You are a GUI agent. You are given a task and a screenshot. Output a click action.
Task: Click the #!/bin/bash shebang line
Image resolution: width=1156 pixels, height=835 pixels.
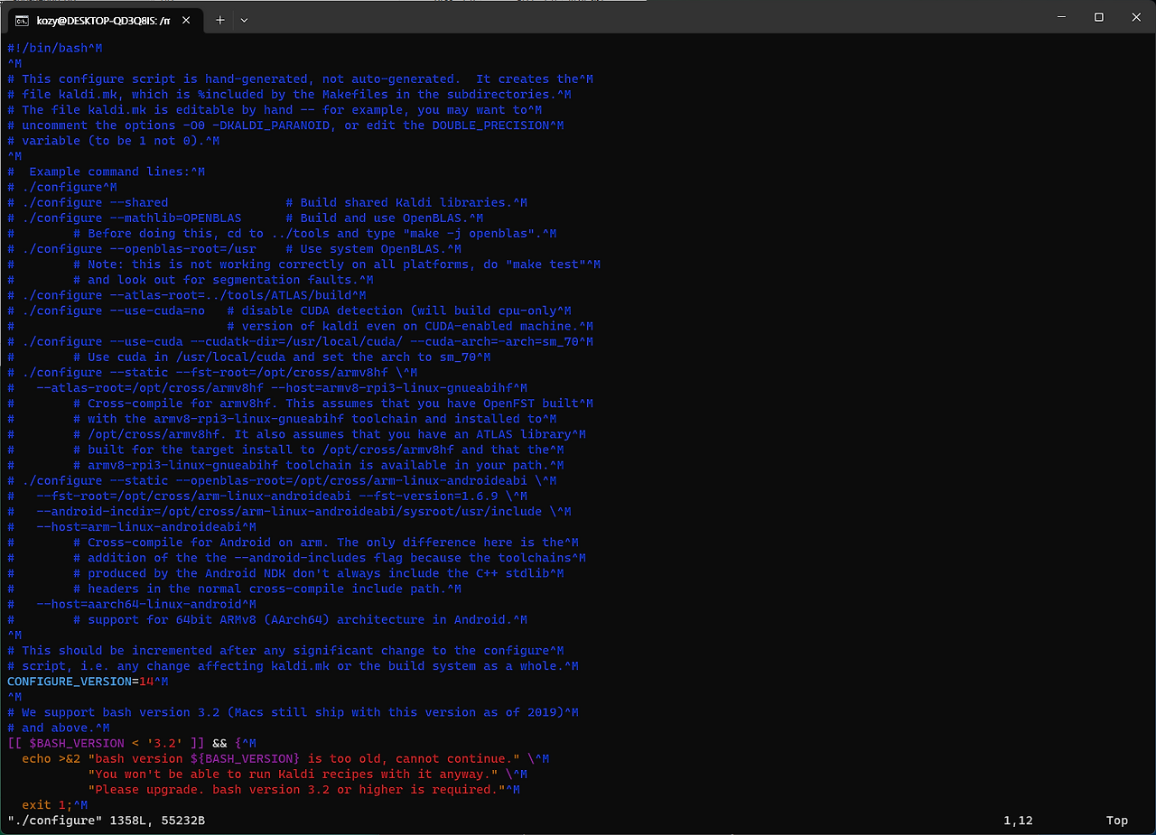[x=43, y=47]
